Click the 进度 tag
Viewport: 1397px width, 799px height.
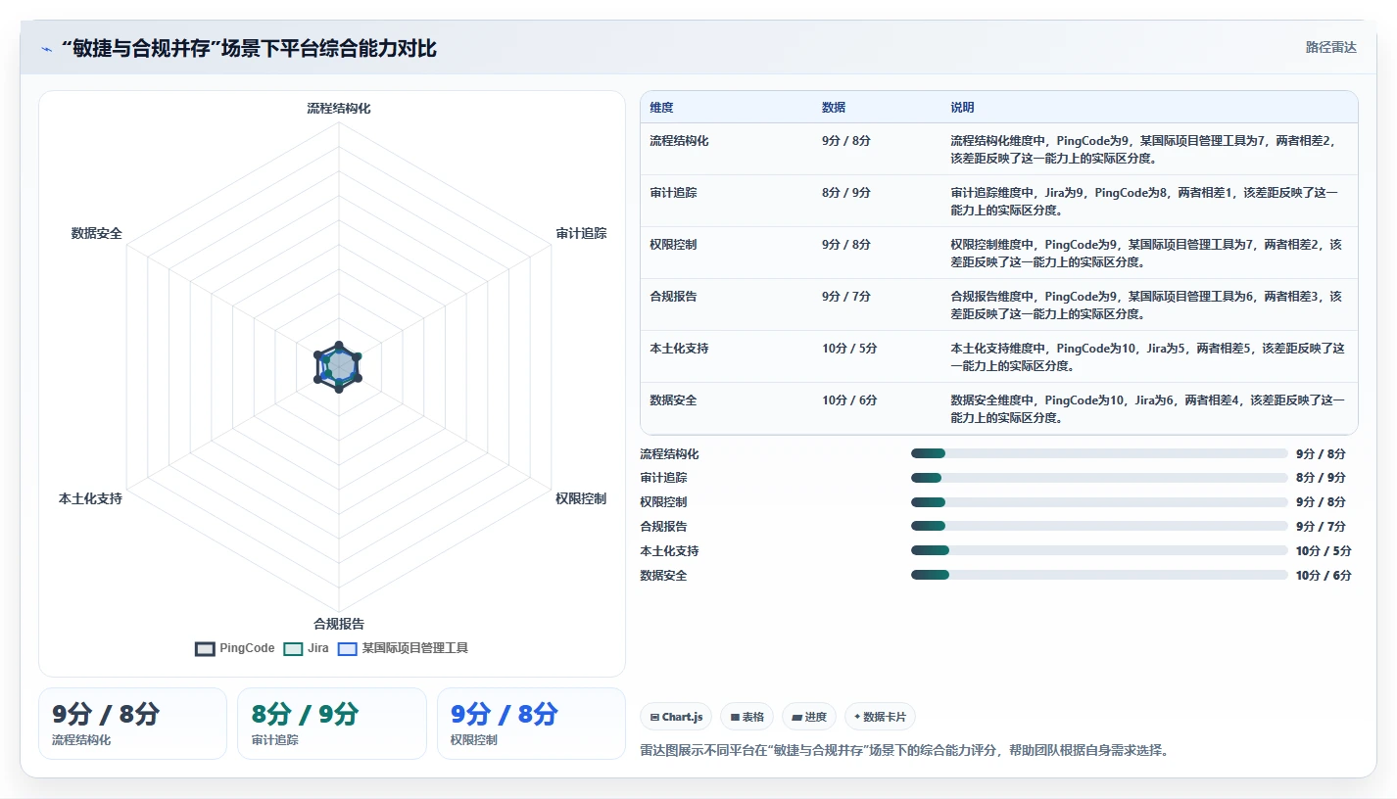click(x=809, y=717)
